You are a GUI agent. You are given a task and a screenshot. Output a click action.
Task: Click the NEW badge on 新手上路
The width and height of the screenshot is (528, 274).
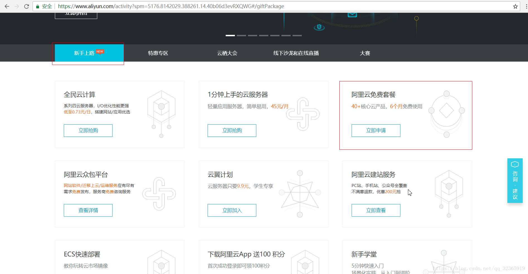pyautogui.click(x=100, y=52)
